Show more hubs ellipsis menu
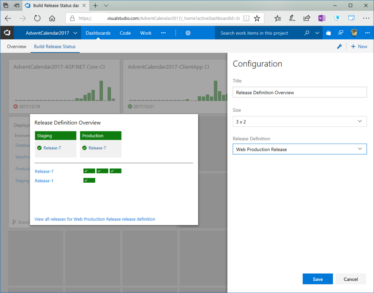Viewport: 374px width, 293px height. pyautogui.click(x=163, y=33)
